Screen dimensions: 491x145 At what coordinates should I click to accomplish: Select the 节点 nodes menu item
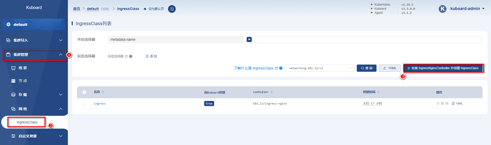(23, 81)
